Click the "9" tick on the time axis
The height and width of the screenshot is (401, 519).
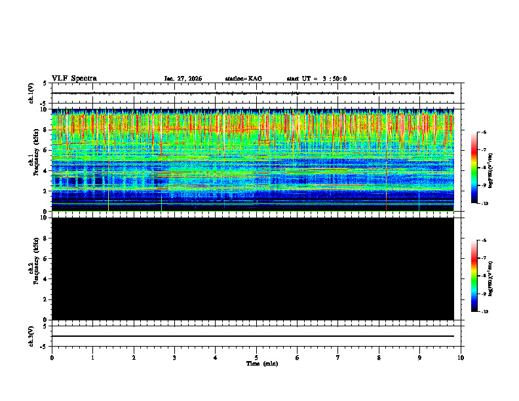click(x=419, y=358)
